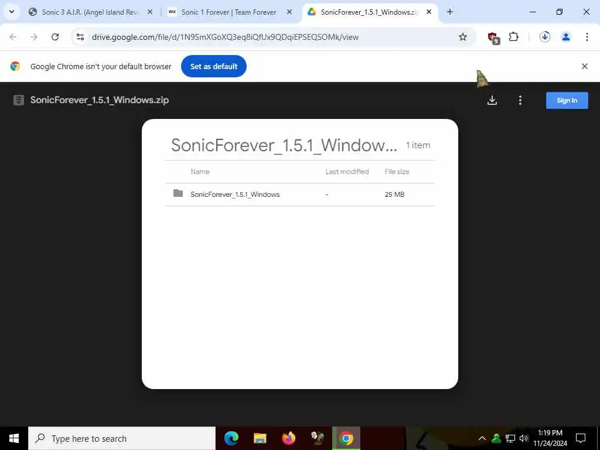
Task: Open a new browser tab
Action: 450,12
